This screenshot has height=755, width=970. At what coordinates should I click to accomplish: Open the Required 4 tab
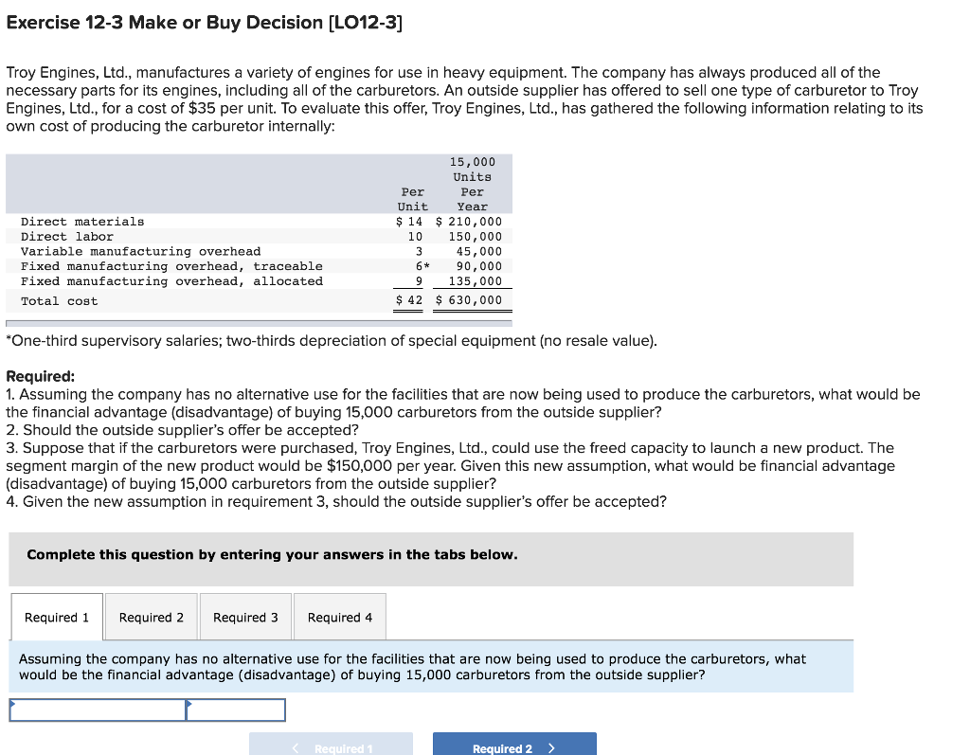pos(339,617)
